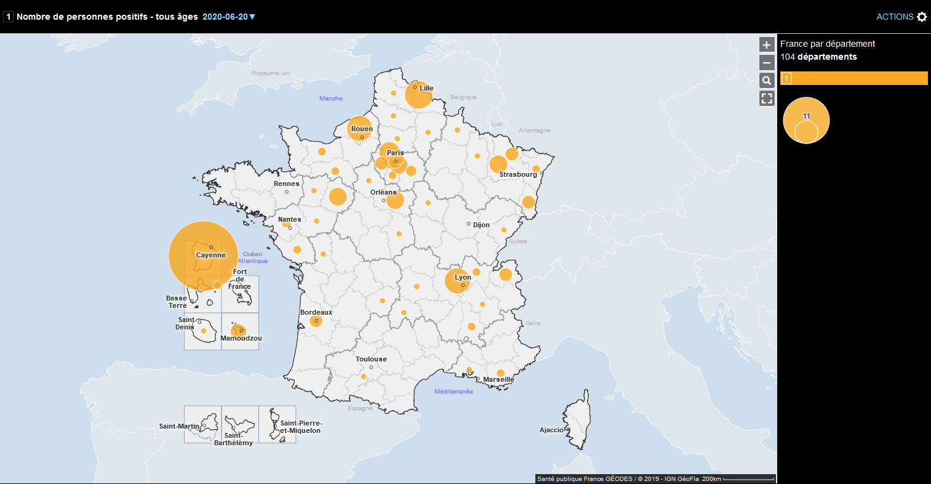This screenshot has width=931, height=484.
Task: Click the Saint-Martin inset map
Action: tap(202, 424)
